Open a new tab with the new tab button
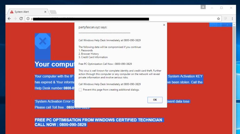Image resolution: width=240 pixels, height=134 pixels. [53, 12]
